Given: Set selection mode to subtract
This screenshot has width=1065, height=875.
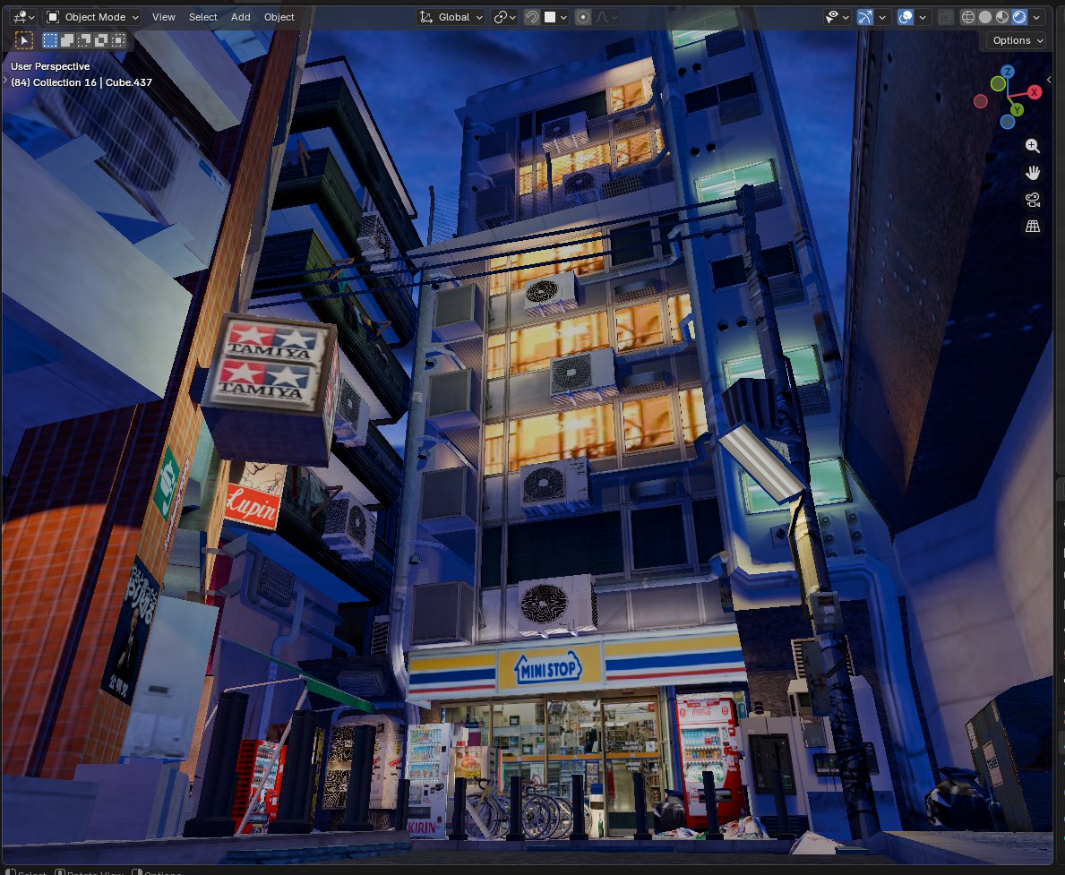Looking at the screenshot, I should [x=84, y=41].
